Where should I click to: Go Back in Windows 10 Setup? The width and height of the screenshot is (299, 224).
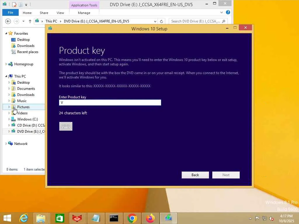point(195,175)
